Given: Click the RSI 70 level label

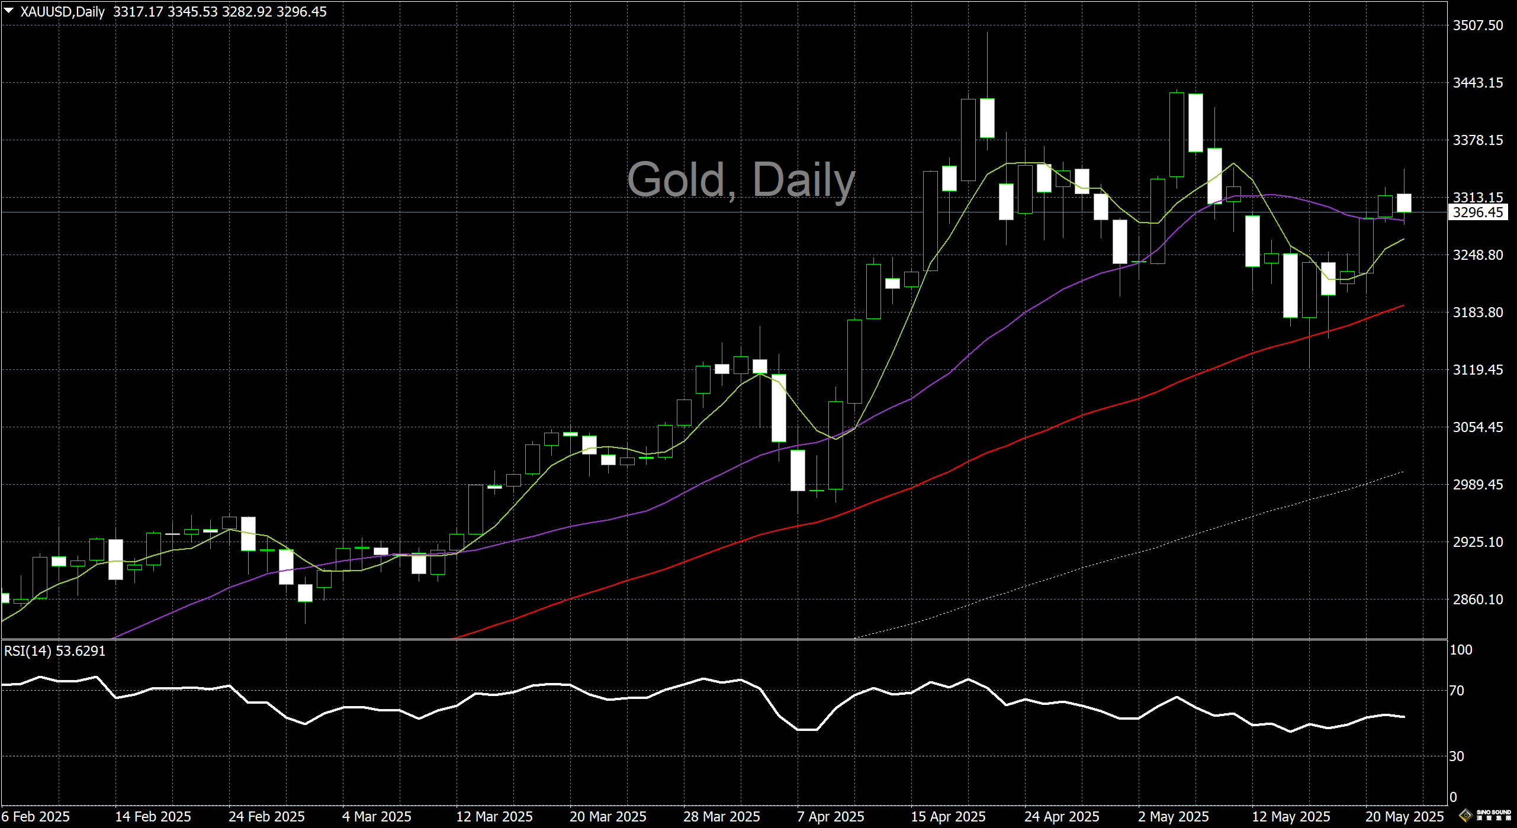Looking at the screenshot, I should click(x=1457, y=691).
